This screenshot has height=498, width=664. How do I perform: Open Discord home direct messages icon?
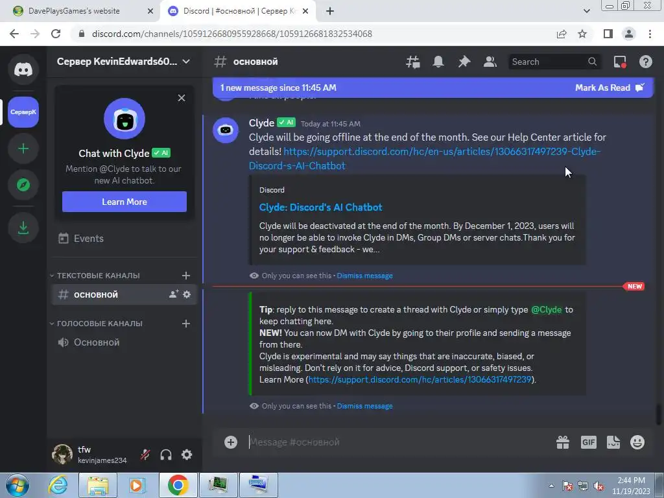[23, 69]
